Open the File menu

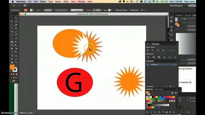[30, 2]
